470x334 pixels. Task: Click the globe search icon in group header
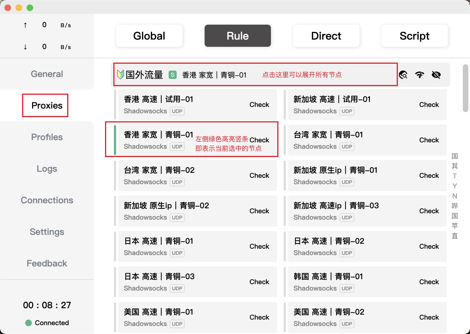point(403,75)
